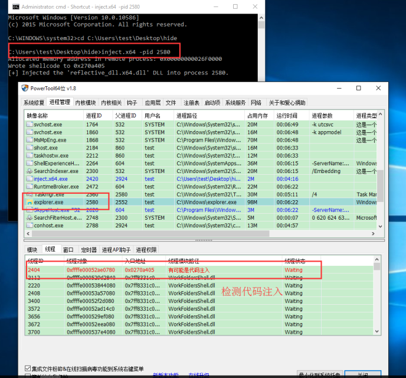
Task: Click process list horizontal scroll left arrow
Action: (28, 233)
